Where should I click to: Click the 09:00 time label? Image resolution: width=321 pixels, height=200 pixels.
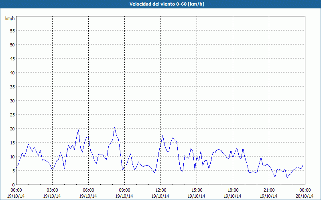(x=124, y=190)
